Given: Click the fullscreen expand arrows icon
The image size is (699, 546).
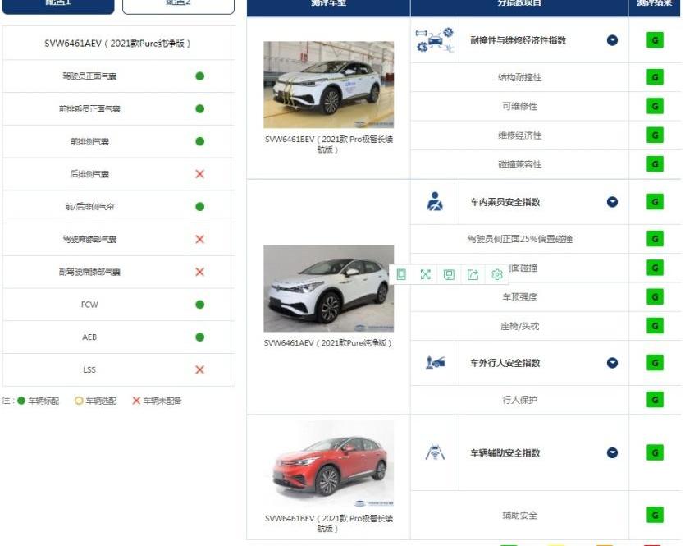Looking at the screenshot, I should pyautogui.click(x=425, y=274).
